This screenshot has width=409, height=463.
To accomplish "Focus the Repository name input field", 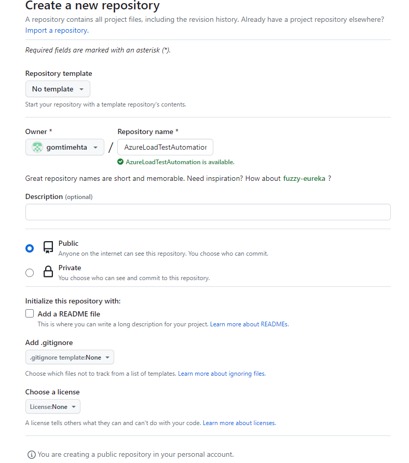I will tap(165, 147).
